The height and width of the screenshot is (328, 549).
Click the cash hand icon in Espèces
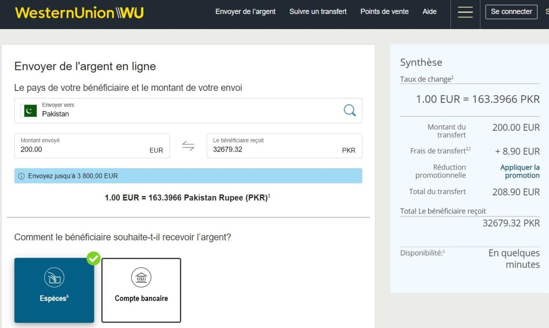54,278
